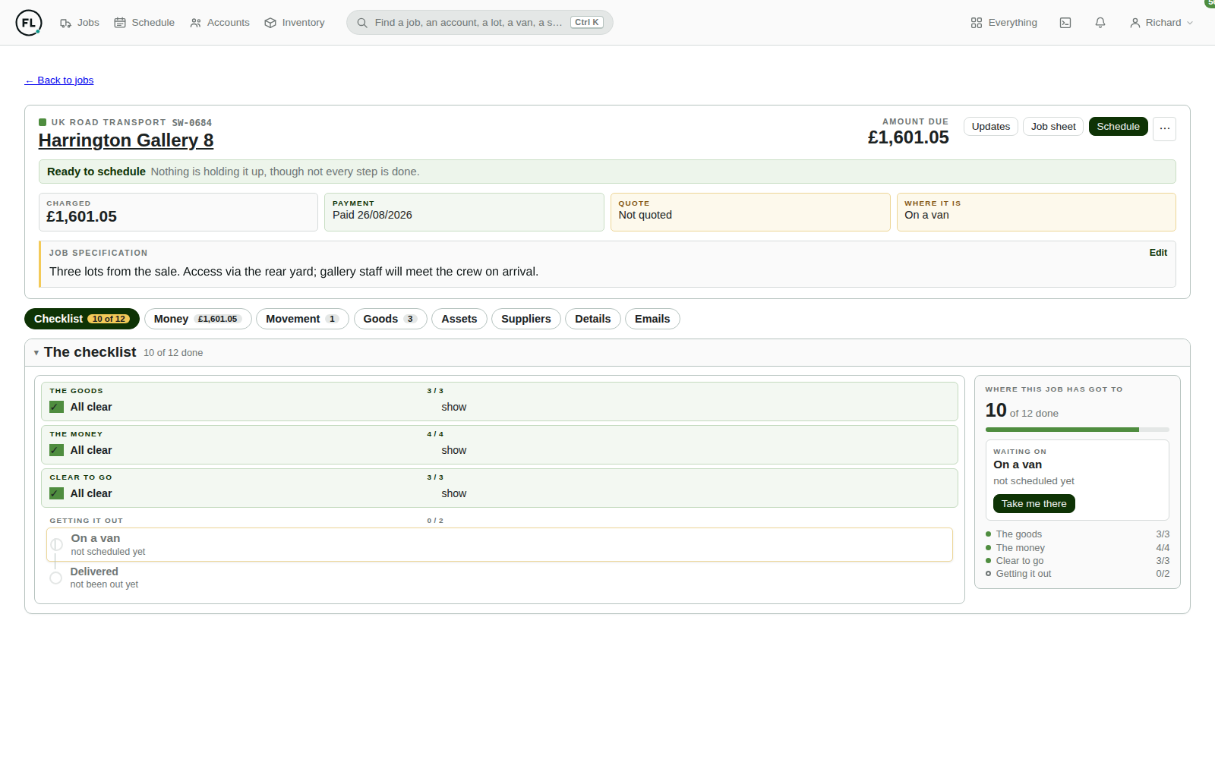The image size is (1215, 759).
Task: Click the Ready to schedule status banner
Action: coord(607,172)
